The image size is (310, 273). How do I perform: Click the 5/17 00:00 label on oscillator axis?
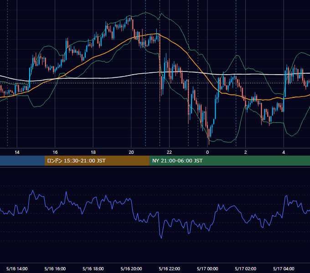207,268
